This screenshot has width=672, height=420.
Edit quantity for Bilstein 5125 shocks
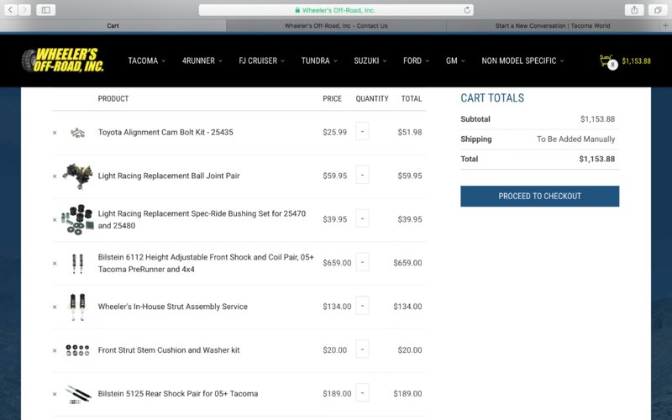pyautogui.click(x=363, y=392)
